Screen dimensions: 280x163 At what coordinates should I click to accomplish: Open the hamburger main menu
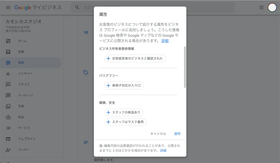tap(8, 7)
